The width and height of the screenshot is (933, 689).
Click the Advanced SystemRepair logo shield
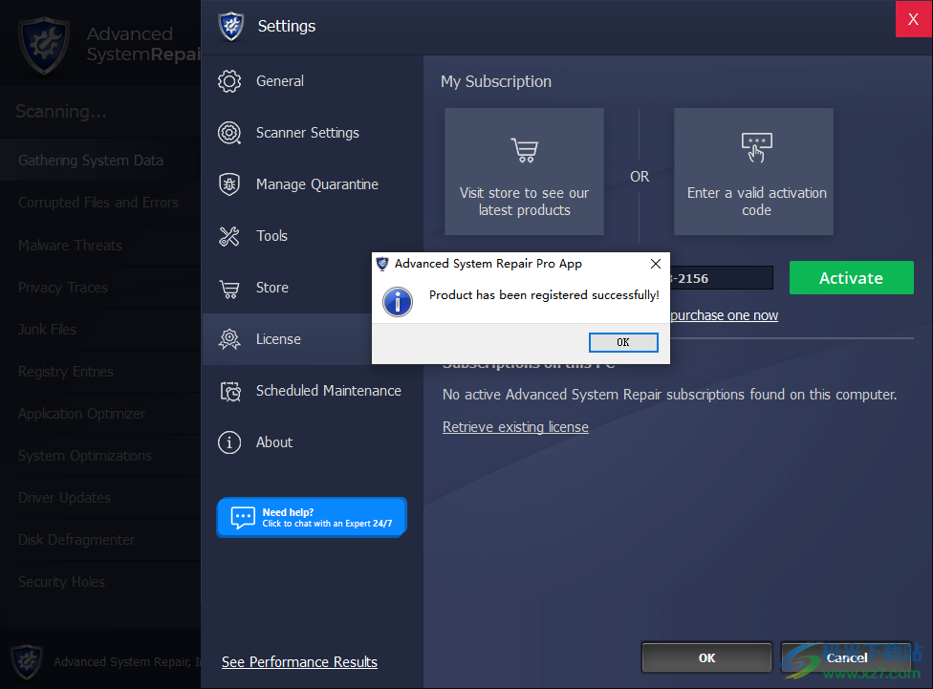[x=43, y=46]
